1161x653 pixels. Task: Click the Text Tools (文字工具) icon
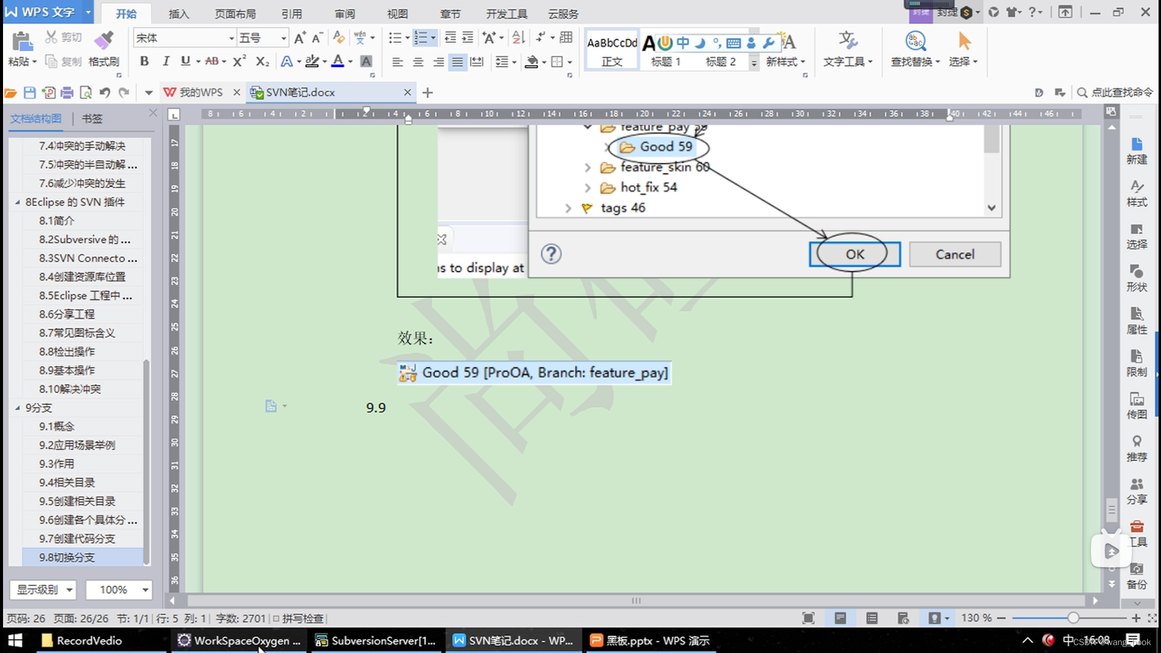point(848,41)
